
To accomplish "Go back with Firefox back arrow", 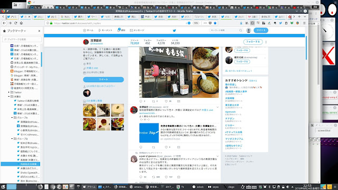I will point(4,23).
